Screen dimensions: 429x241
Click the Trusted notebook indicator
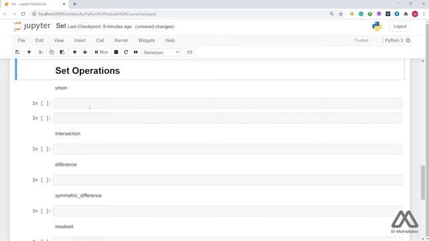pos(361,40)
